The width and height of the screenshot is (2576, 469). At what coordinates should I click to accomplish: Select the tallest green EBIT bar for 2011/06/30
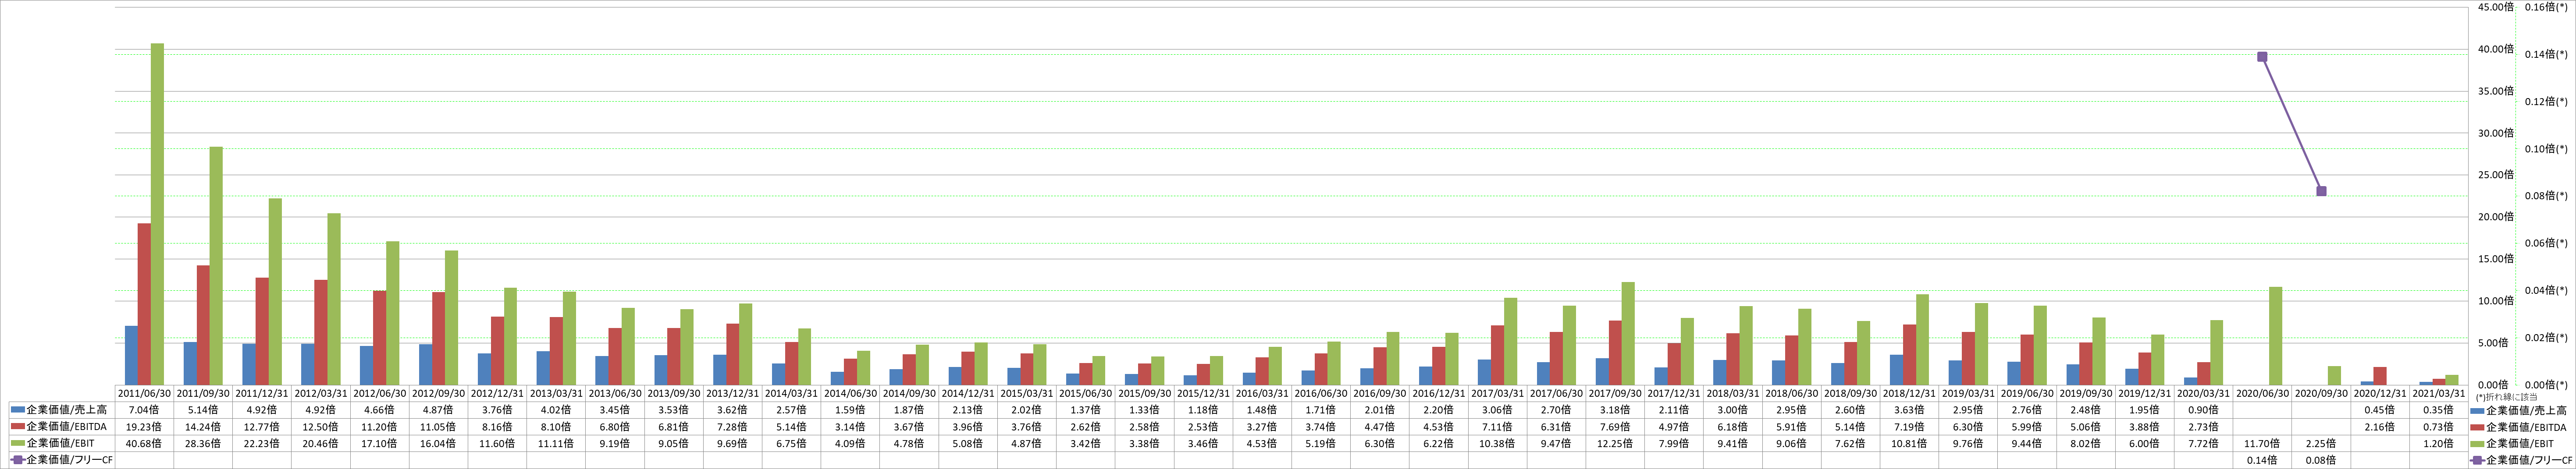[157, 214]
